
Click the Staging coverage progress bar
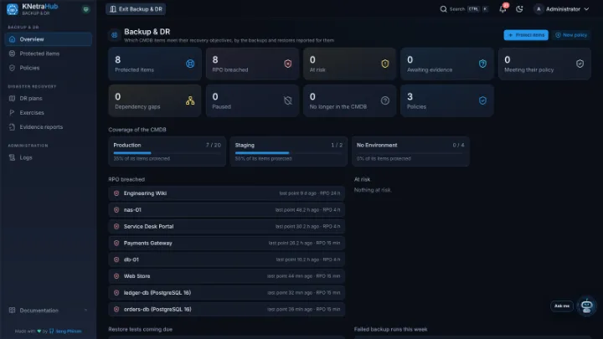point(288,153)
